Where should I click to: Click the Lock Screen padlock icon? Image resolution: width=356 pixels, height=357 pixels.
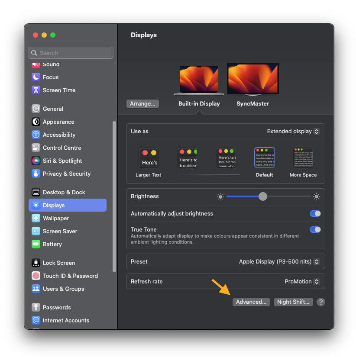(x=36, y=263)
